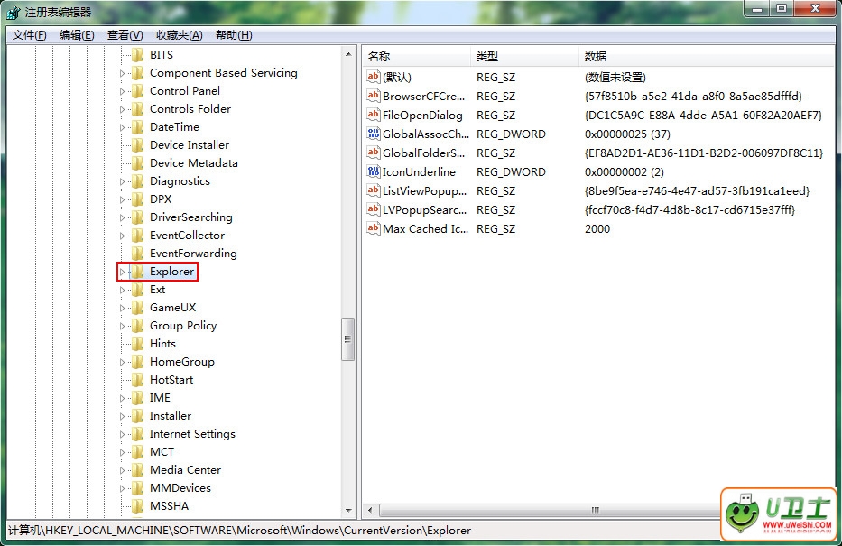842x546 pixels.
Task: Expand the Internet Settings key
Action: click(x=123, y=434)
